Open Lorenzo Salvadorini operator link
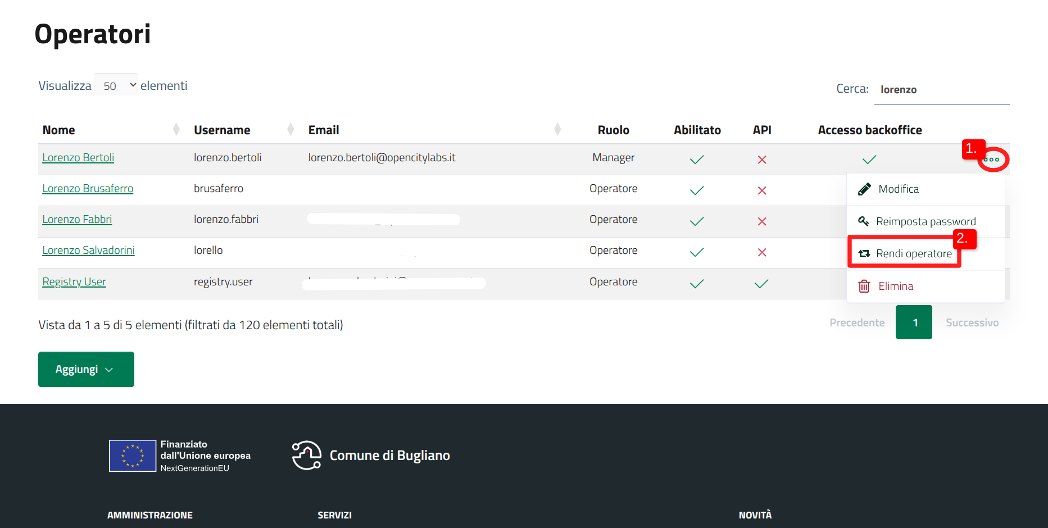This screenshot has width=1048, height=528. (x=88, y=250)
